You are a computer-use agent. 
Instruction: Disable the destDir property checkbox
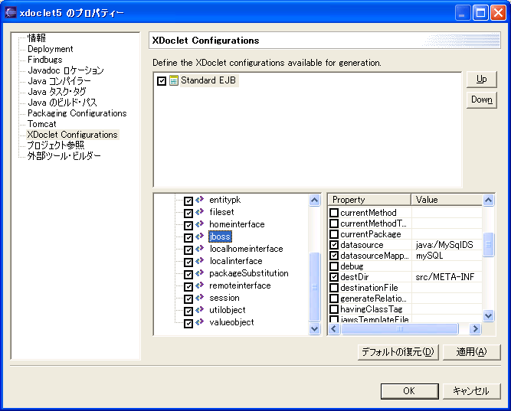coord(334,277)
